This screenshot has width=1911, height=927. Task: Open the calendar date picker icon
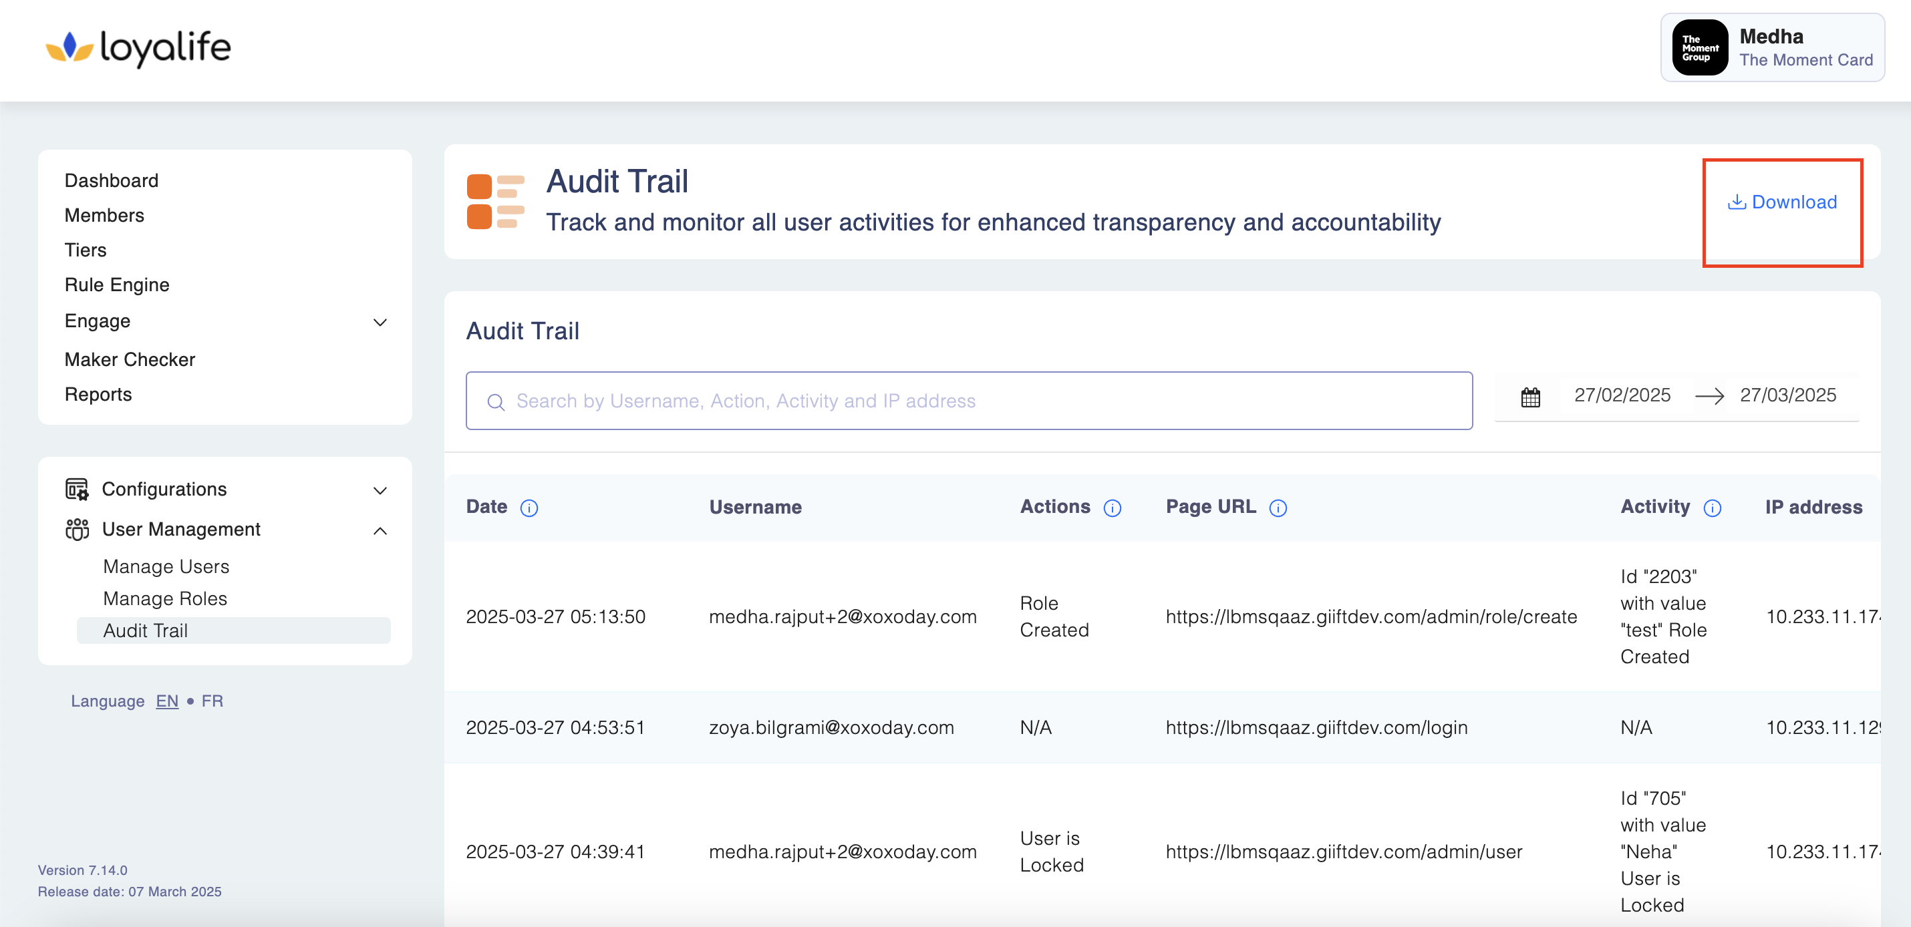point(1529,397)
